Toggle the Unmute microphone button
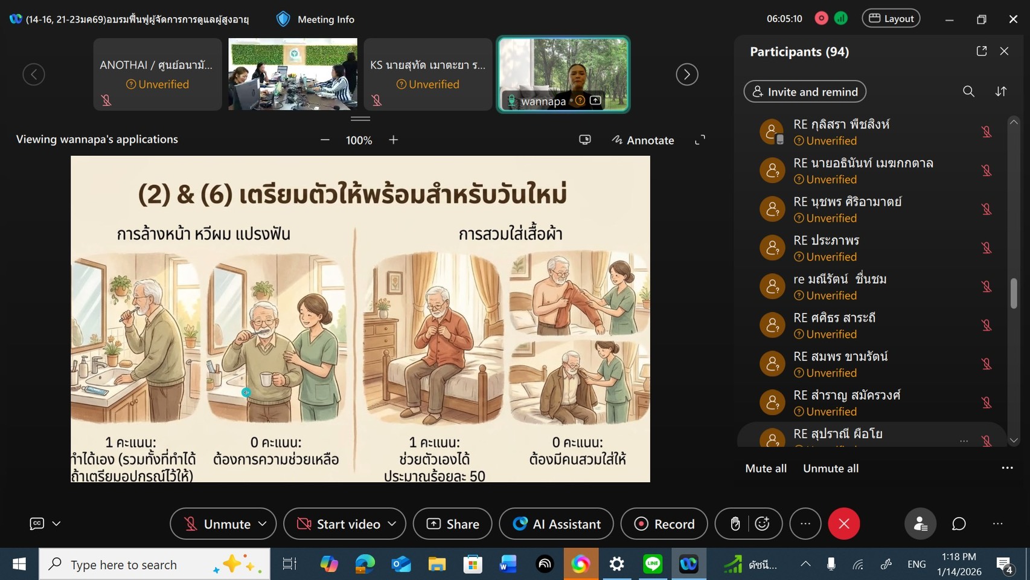Screen dimensions: 1030x580 (217, 524)
